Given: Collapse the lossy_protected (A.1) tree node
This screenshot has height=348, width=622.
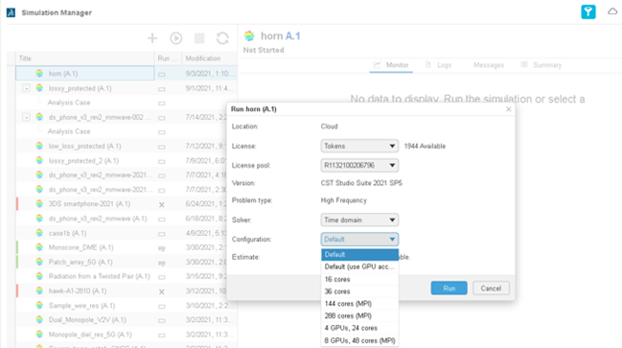Looking at the screenshot, I should tap(26, 88).
